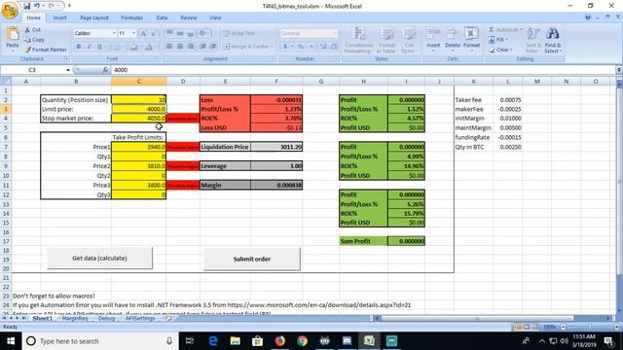Switch to the MarginReq sheet tab
Viewport: 623px width, 350px height.
pyautogui.click(x=75, y=318)
